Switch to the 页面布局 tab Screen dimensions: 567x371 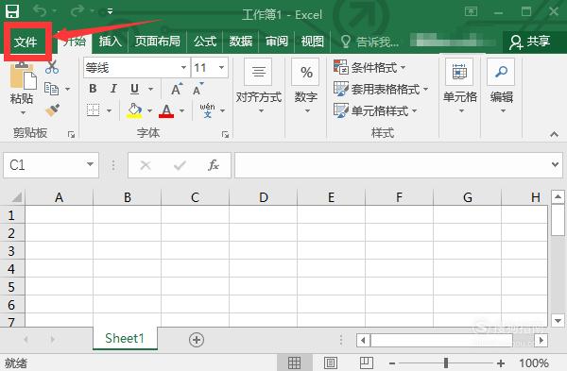click(x=157, y=42)
